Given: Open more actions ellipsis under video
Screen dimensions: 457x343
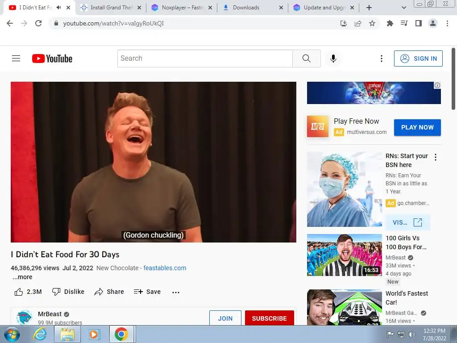Looking at the screenshot, I should [x=176, y=292].
